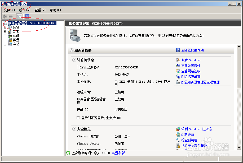243x163 pixels.
Task: Click the show/hide console tree toolbar icon
Action: coord(19,16)
